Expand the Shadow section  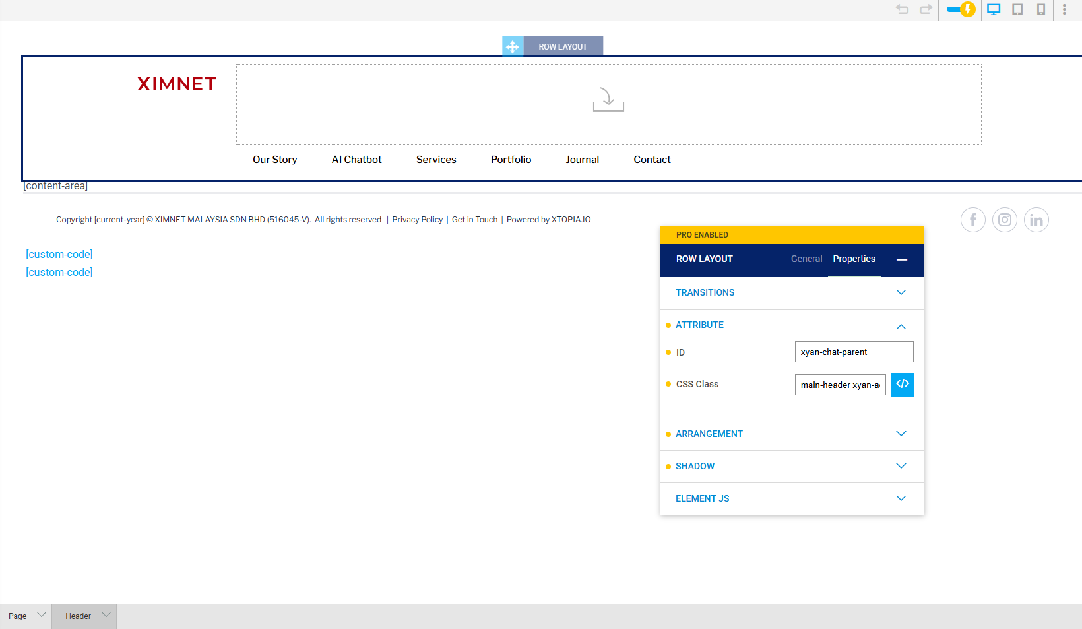[901, 466]
